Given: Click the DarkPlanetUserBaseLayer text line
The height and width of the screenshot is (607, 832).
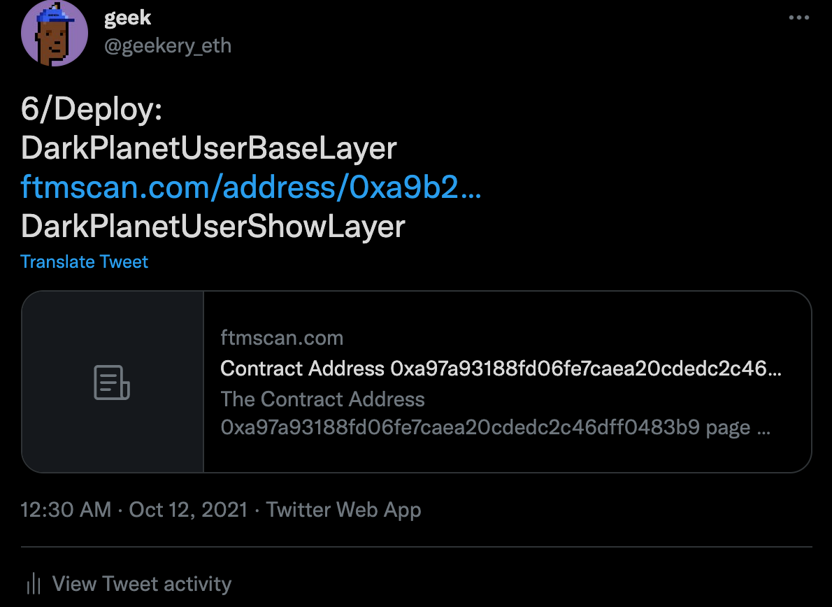Looking at the screenshot, I should (x=209, y=148).
